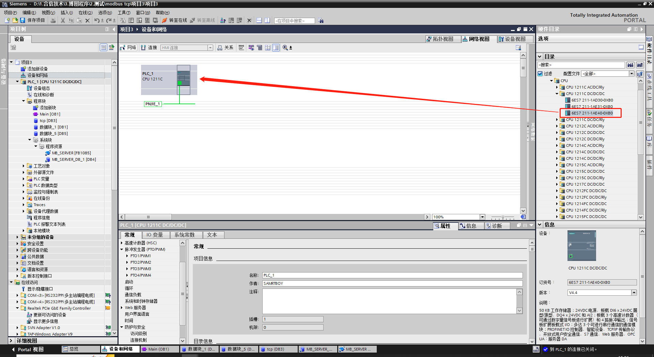Click the undo arrow icon
This screenshot has width=654, height=357.
(97, 20)
